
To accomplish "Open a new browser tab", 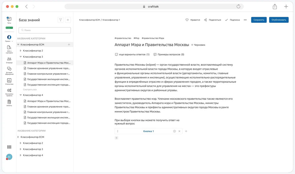I will tap(286, 6).
